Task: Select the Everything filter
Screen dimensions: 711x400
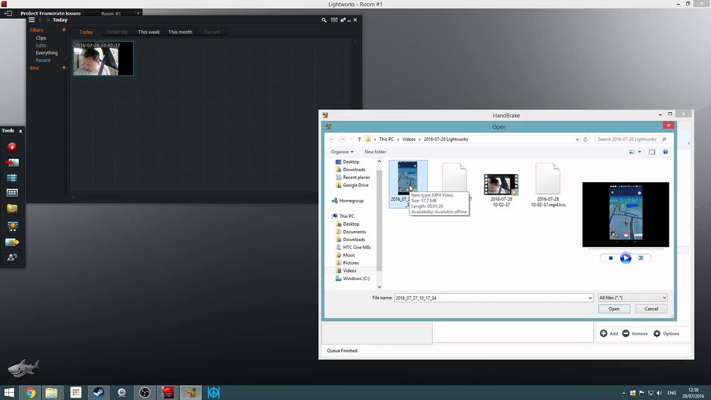Action: point(47,53)
